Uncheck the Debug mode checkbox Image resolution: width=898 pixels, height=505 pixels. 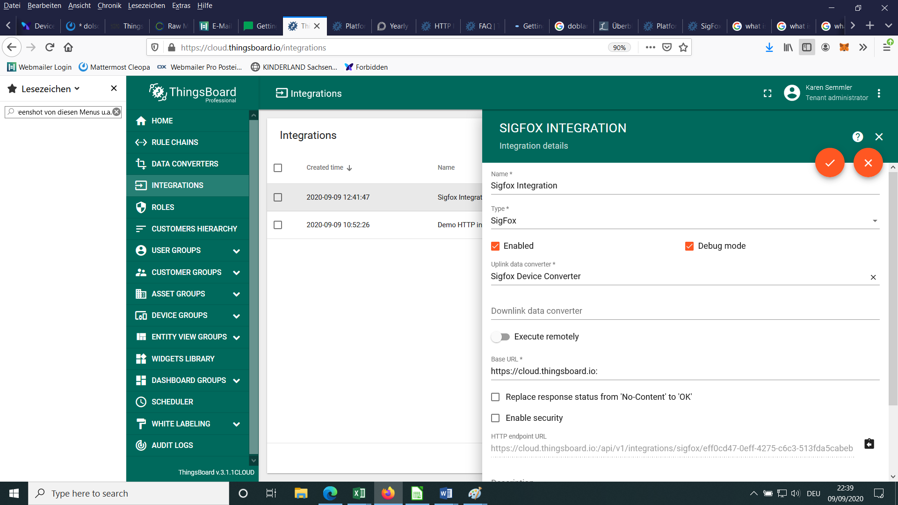click(x=689, y=246)
